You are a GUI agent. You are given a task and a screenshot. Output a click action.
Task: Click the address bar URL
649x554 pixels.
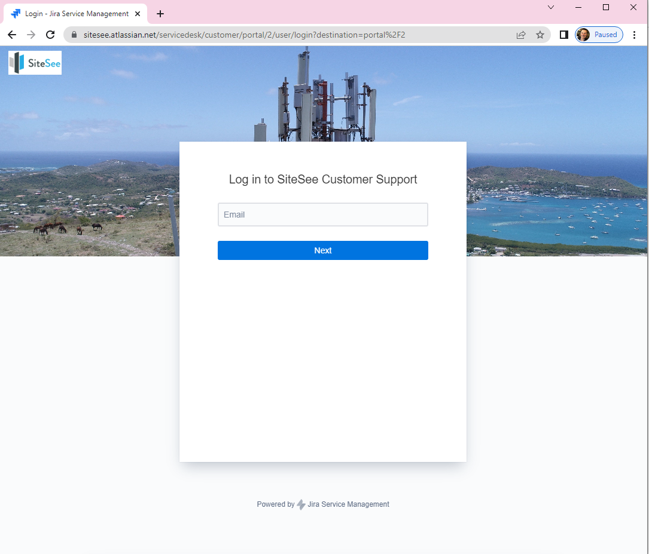click(244, 35)
